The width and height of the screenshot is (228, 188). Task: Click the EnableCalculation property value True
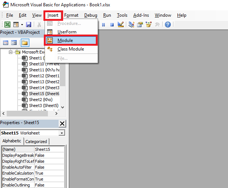click(x=49, y=173)
